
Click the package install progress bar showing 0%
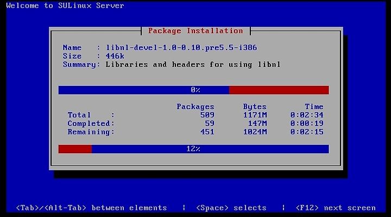[194, 90]
